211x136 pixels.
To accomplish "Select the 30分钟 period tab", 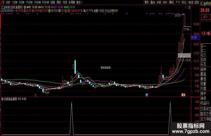I will [x=37, y=2].
